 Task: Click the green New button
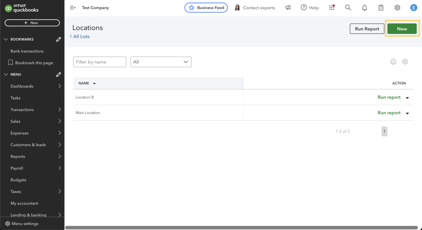click(402, 29)
